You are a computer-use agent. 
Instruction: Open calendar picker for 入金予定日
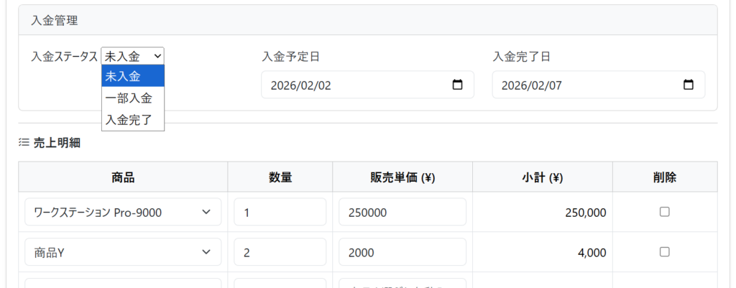point(457,85)
